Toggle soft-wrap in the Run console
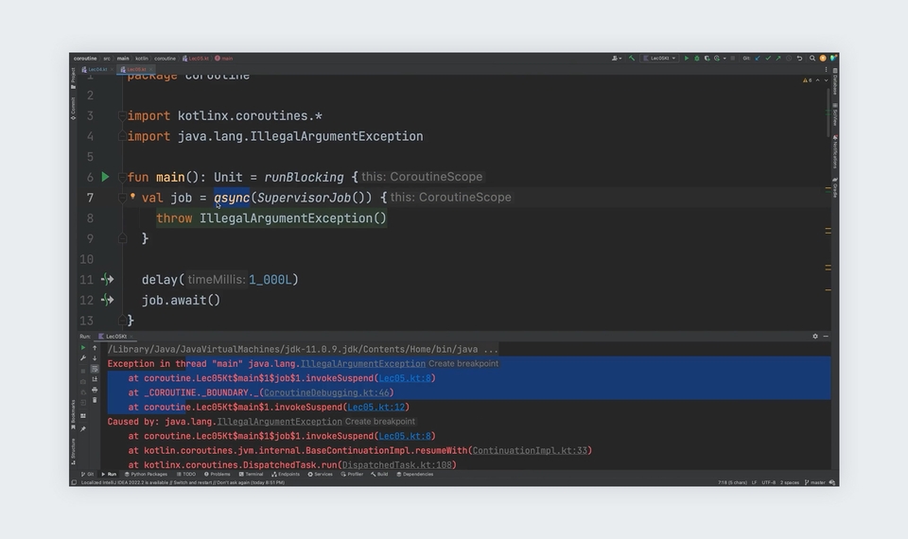Viewport: 908px width, 539px height. pos(95,369)
